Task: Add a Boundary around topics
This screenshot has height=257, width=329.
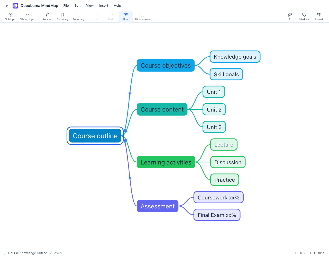Action: (78, 17)
